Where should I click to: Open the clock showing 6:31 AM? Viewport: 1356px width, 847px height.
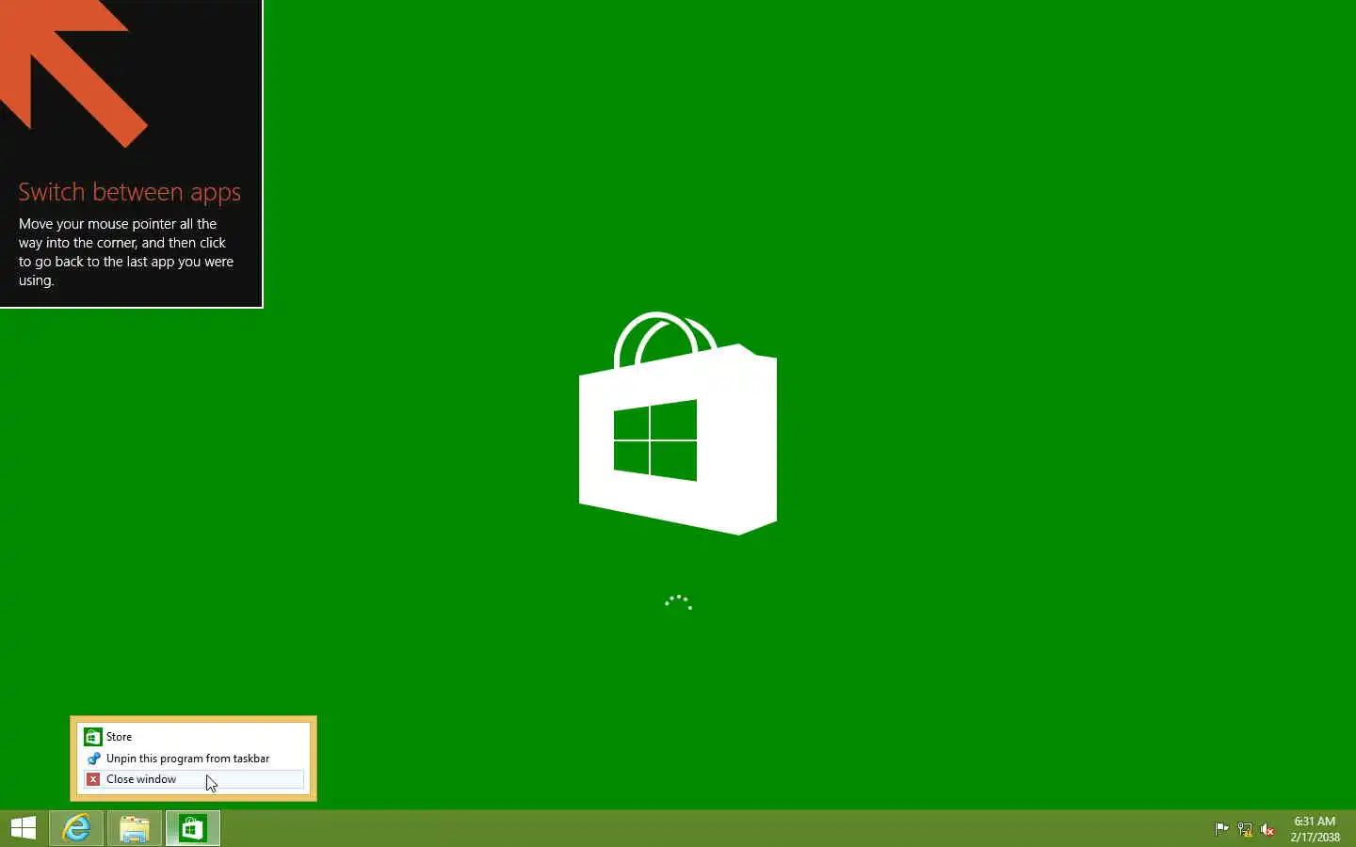(x=1315, y=829)
